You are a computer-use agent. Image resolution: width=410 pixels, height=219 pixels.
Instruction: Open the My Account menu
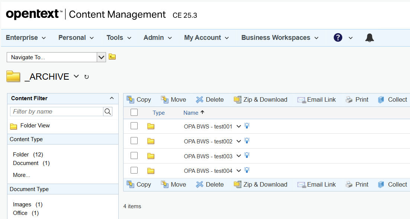tap(206, 38)
